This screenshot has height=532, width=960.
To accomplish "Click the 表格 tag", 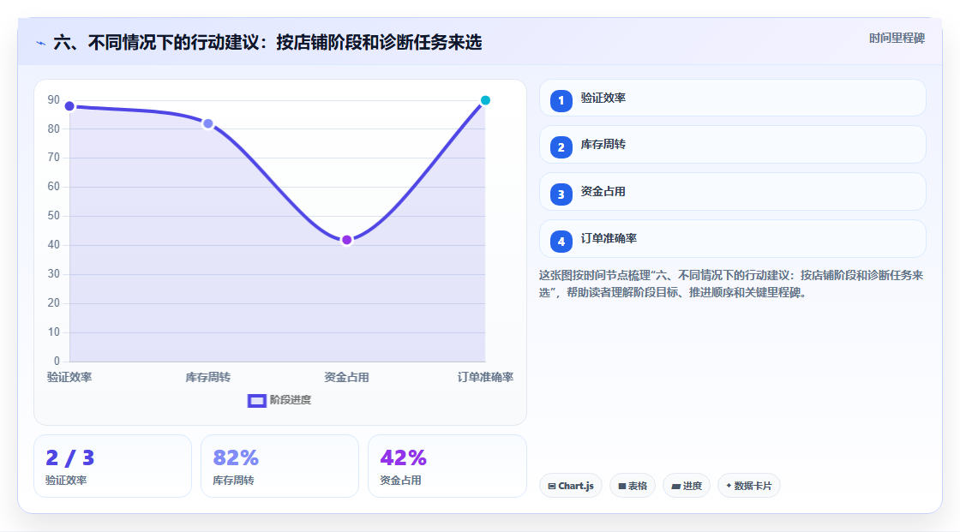I will [633, 486].
